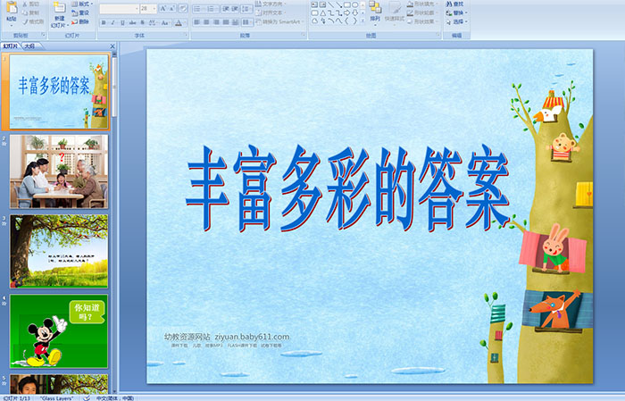Toggle Align Text Left
The width and height of the screenshot is (625, 401).
pos(197,22)
